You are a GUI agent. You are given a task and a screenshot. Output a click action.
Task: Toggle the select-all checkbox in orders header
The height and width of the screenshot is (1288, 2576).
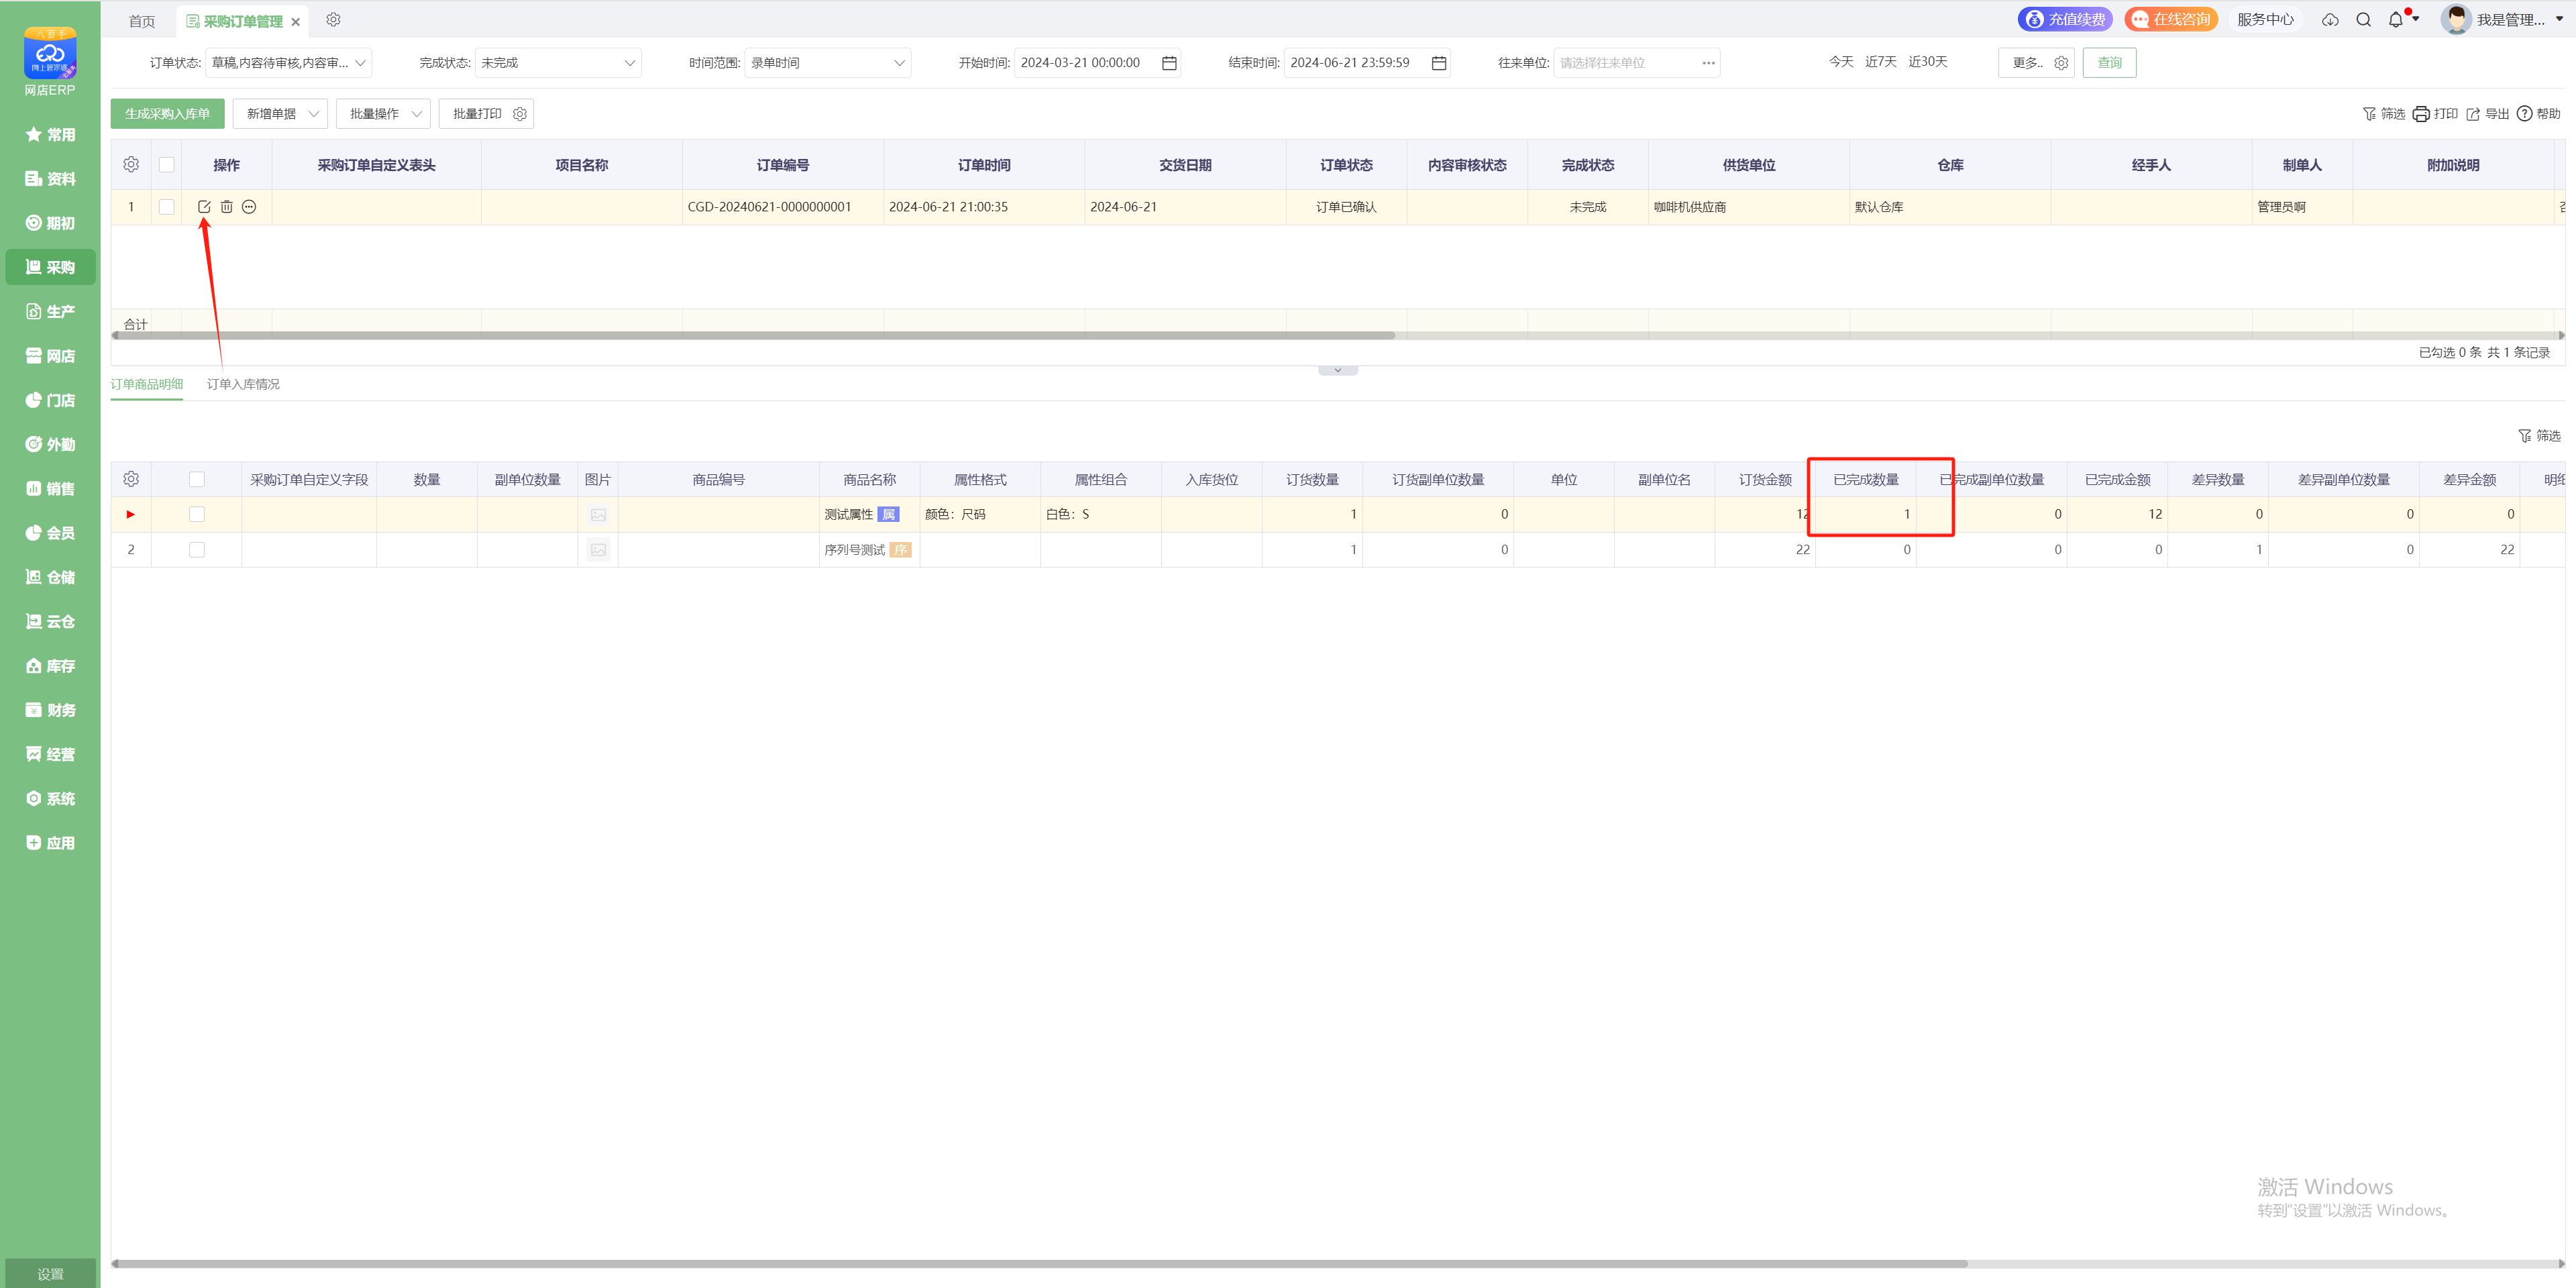[x=167, y=165]
